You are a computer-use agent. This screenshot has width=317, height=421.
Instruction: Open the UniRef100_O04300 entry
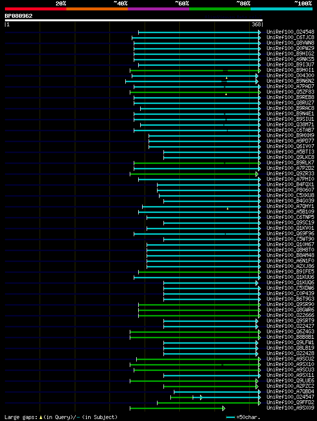(x=290, y=75)
